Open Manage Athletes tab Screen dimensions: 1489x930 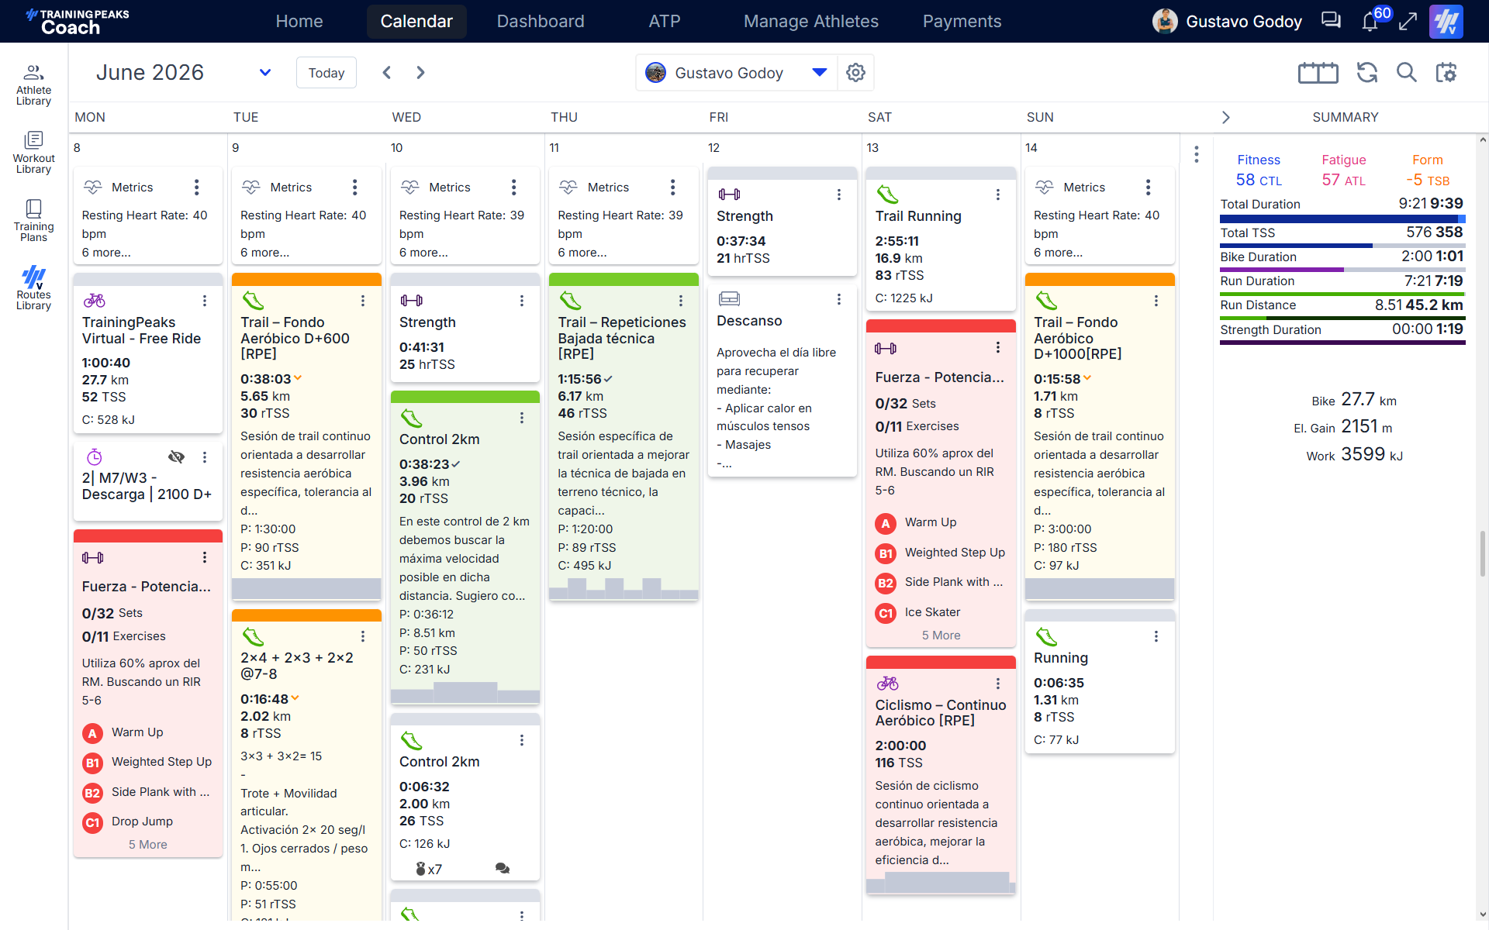[x=811, y=21]
